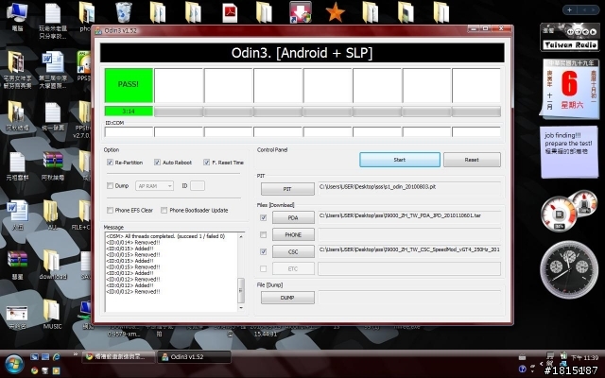Uncheck the CSC file checkbox
Image resolution: width=605 pixels, height=378 pixels.
(x=263, y=251)
